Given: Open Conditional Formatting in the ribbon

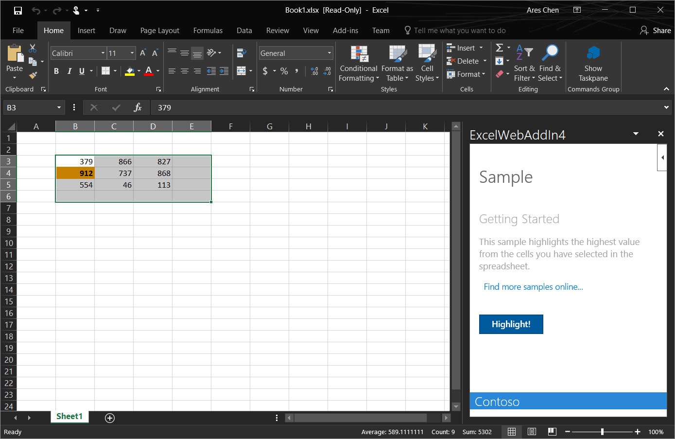Looking at the screenshot, I should [359, 63].
